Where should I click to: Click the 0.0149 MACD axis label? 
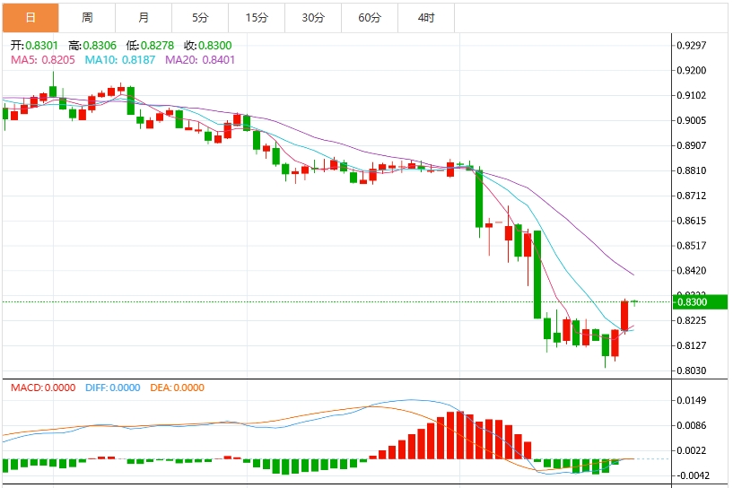pyautogui.click(x=692, y=401)
